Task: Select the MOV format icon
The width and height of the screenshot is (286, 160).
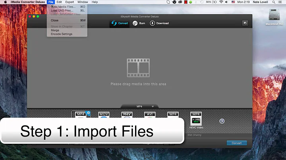Action: click(104, 115)
